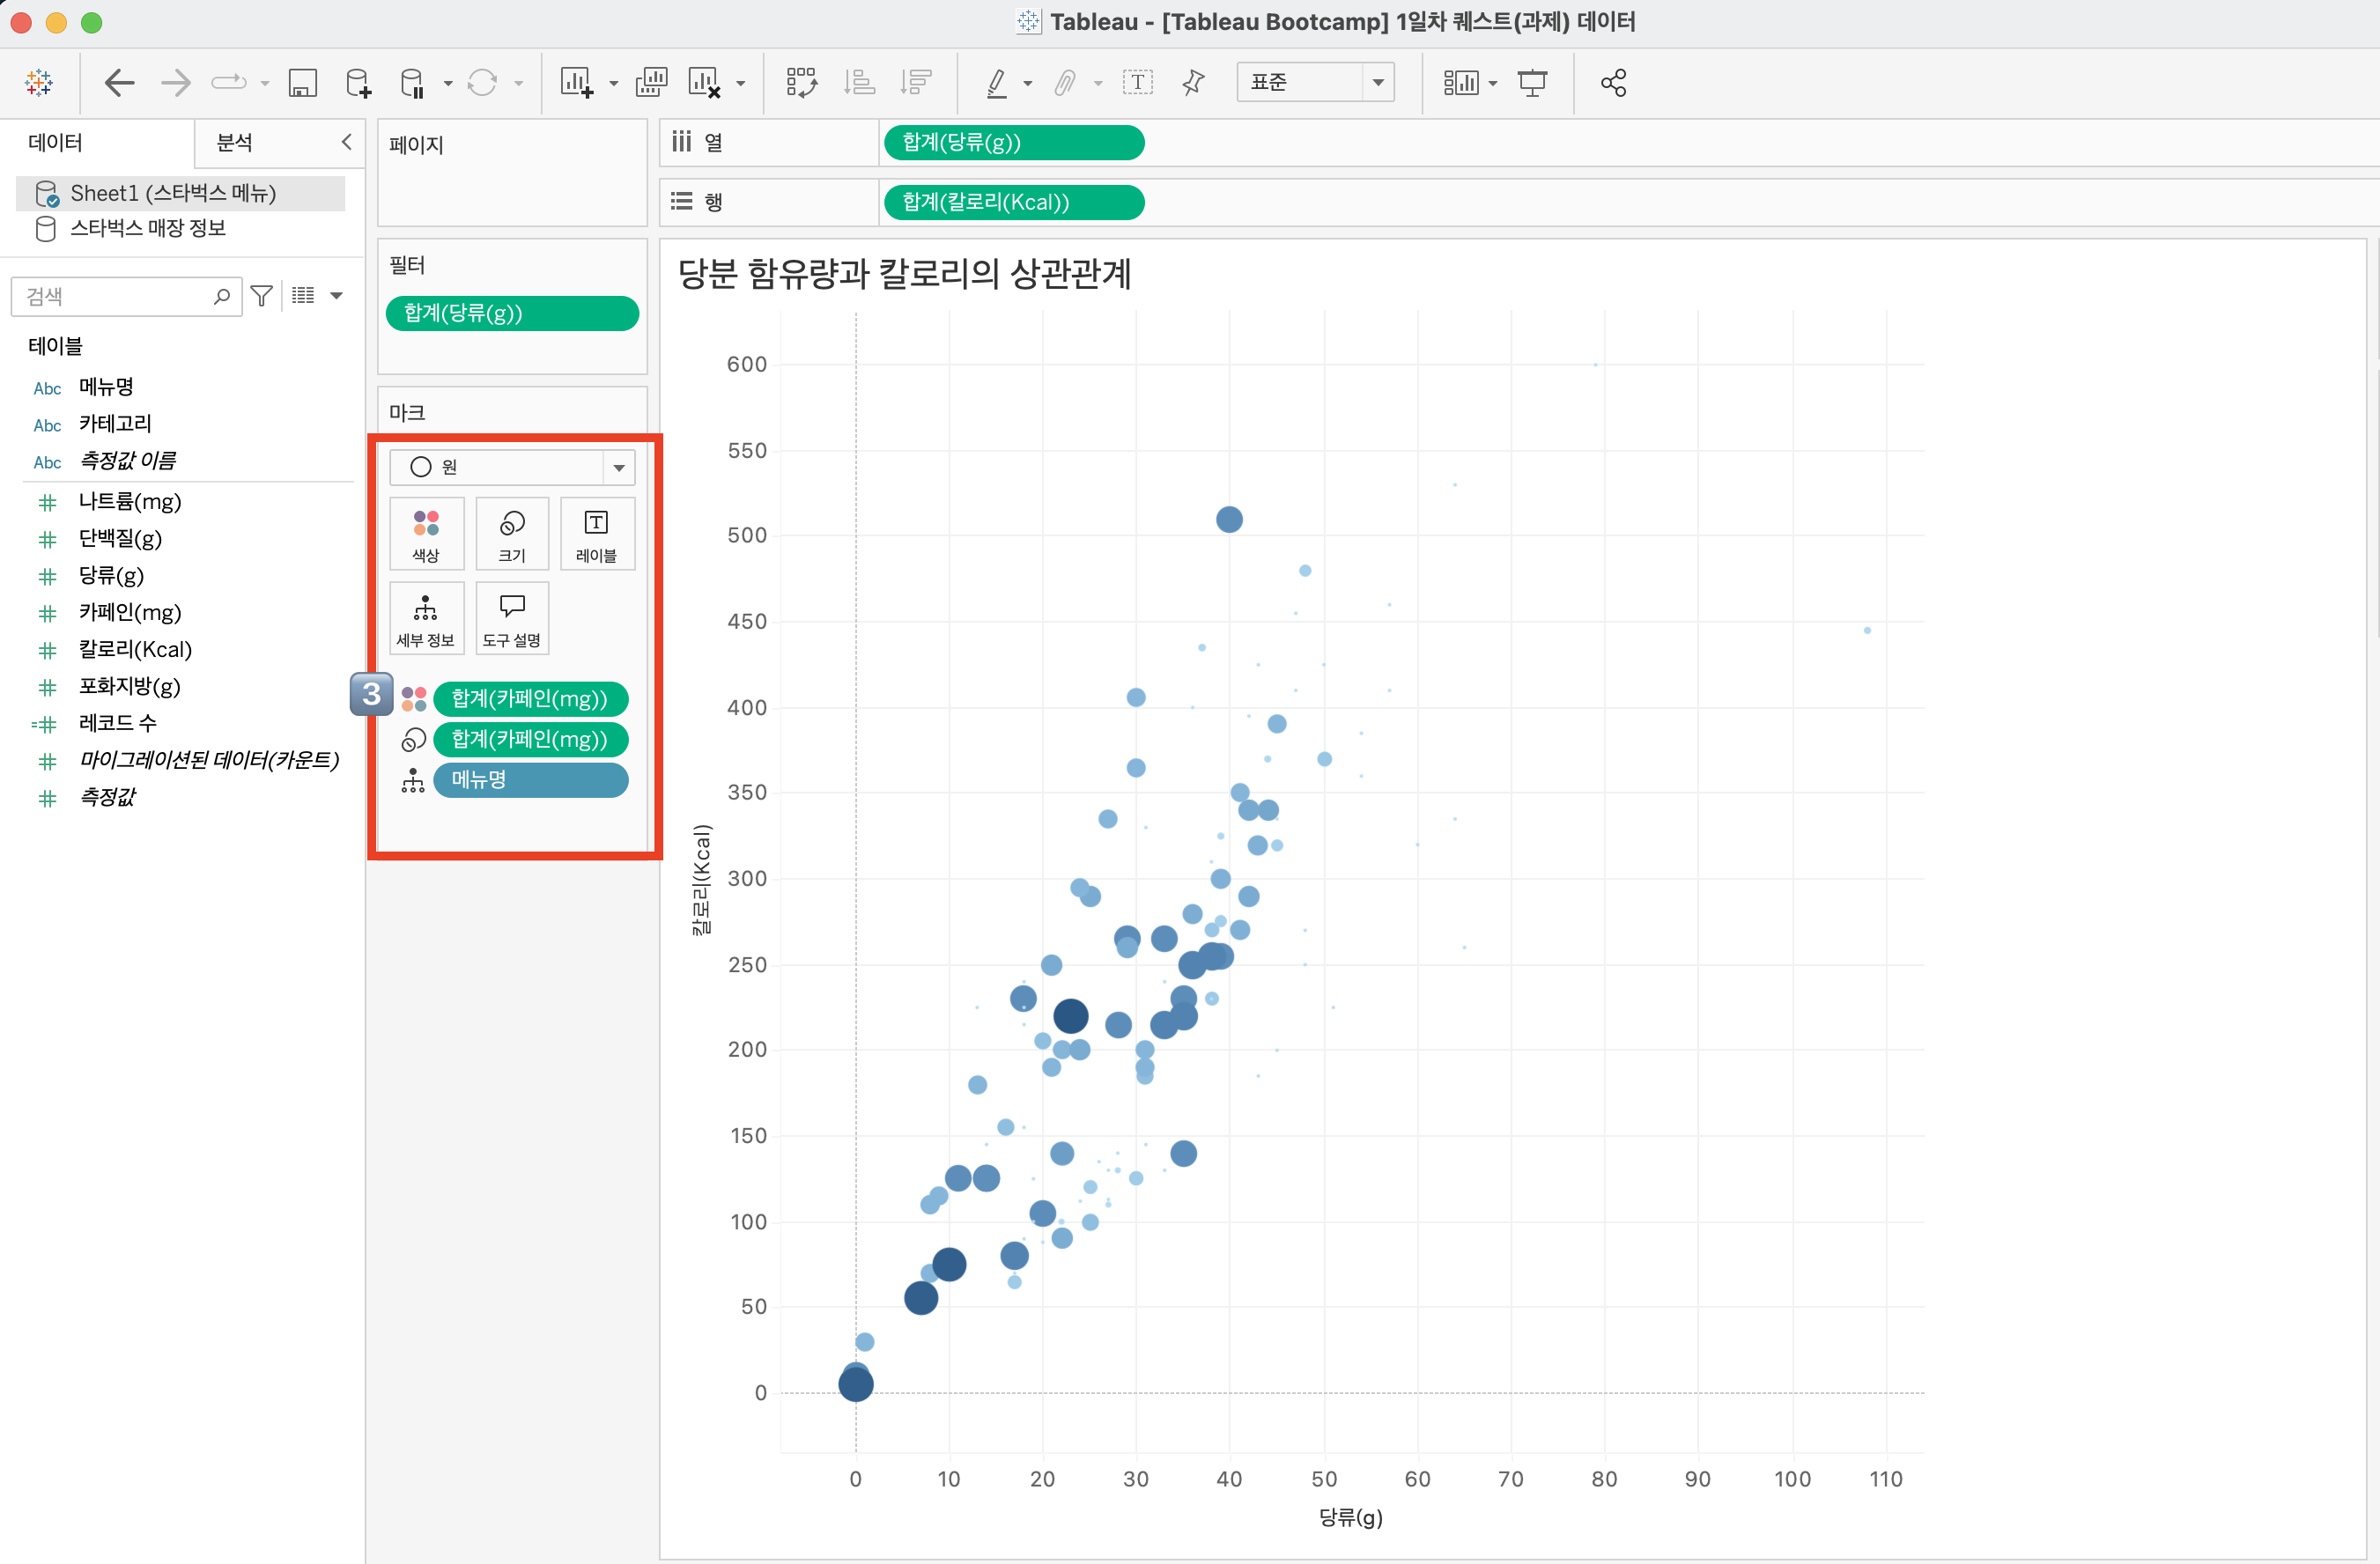Image resolution: width=2380 pixels, height=1564 pixels.
Task: Open the mark type dropdown showing 원
Action: click(x=512, y=467)
